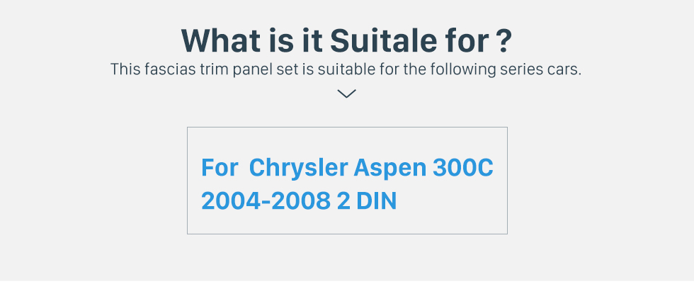Click the '2004-2008' year range text

point(266,201)
